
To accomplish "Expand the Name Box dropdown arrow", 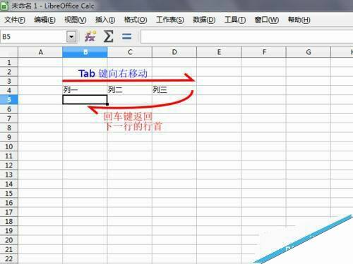I will [71, 37].
